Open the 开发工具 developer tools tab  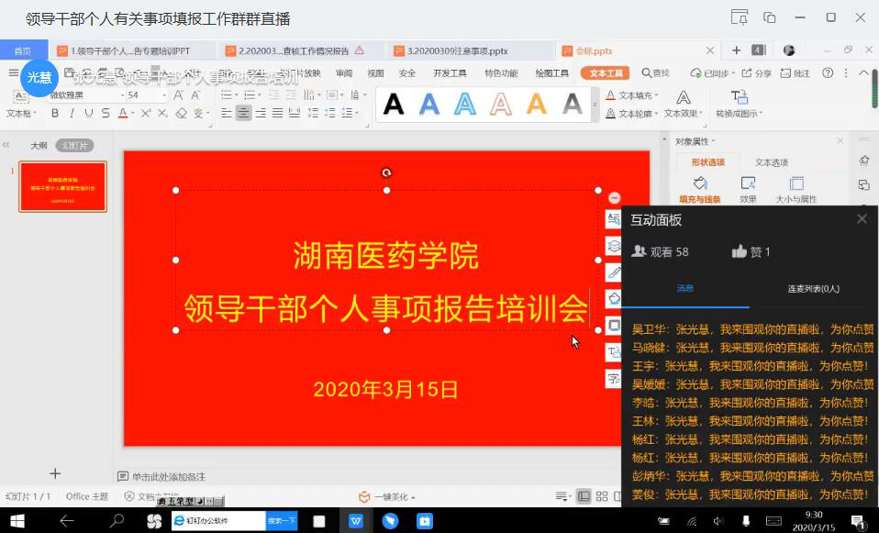pos(450,72)
